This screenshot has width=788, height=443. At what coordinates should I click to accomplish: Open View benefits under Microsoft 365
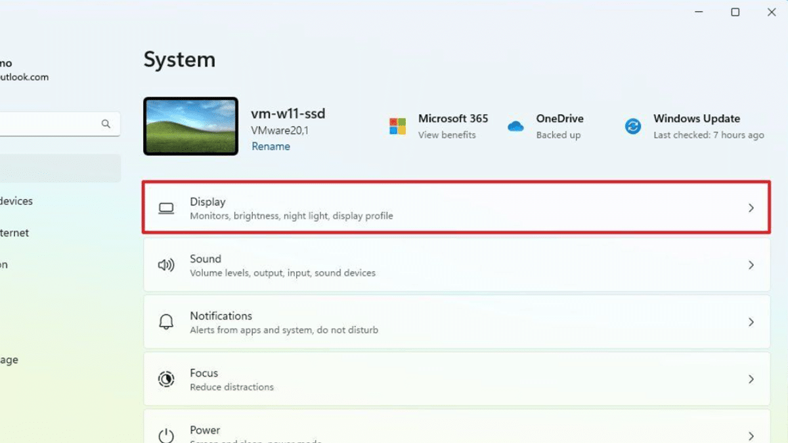tap(447, 135)
